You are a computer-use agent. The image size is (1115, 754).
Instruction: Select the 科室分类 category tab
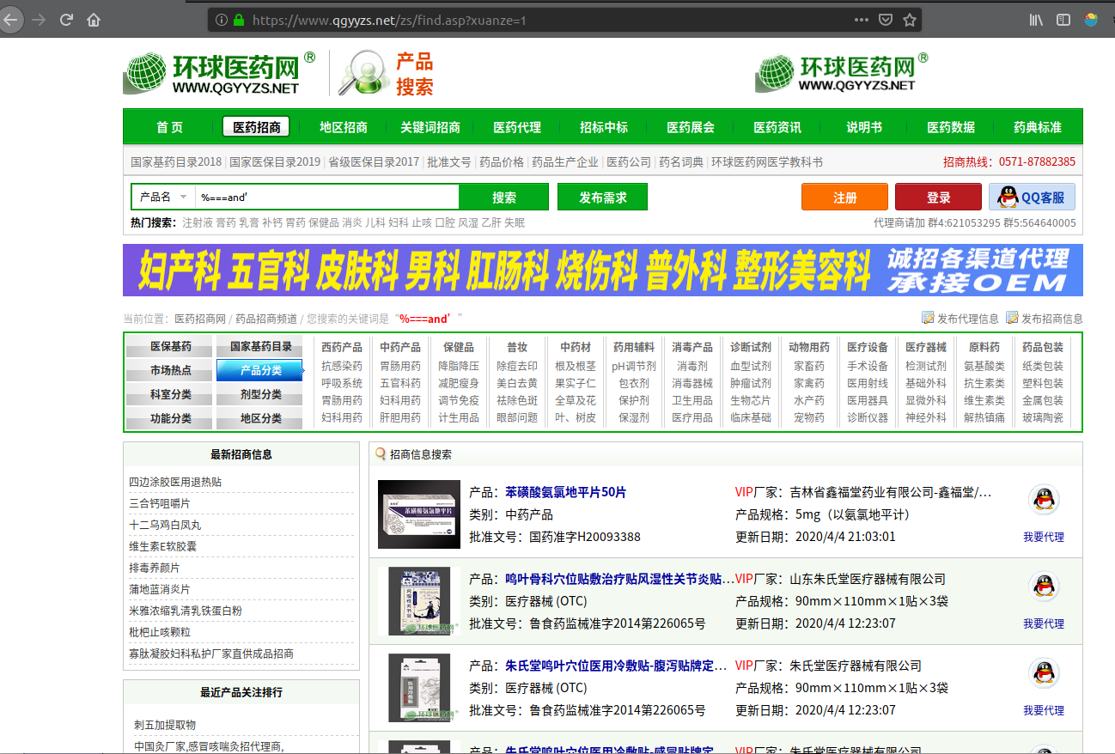tap(171, 395)
